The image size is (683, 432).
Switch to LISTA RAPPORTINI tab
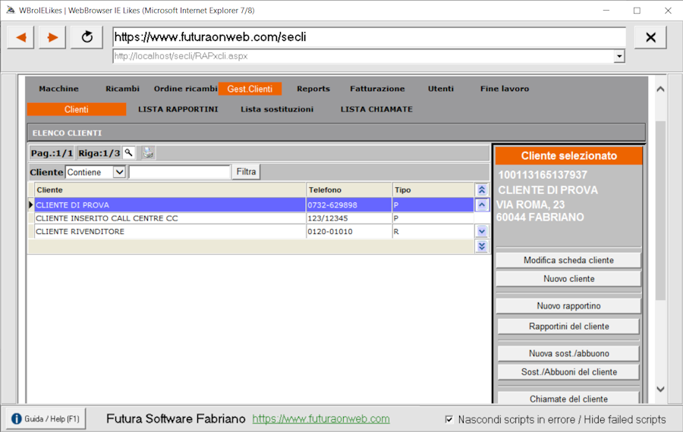[178, 109]
